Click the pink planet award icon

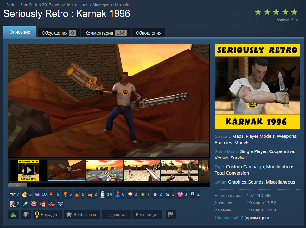coord(52,204)
